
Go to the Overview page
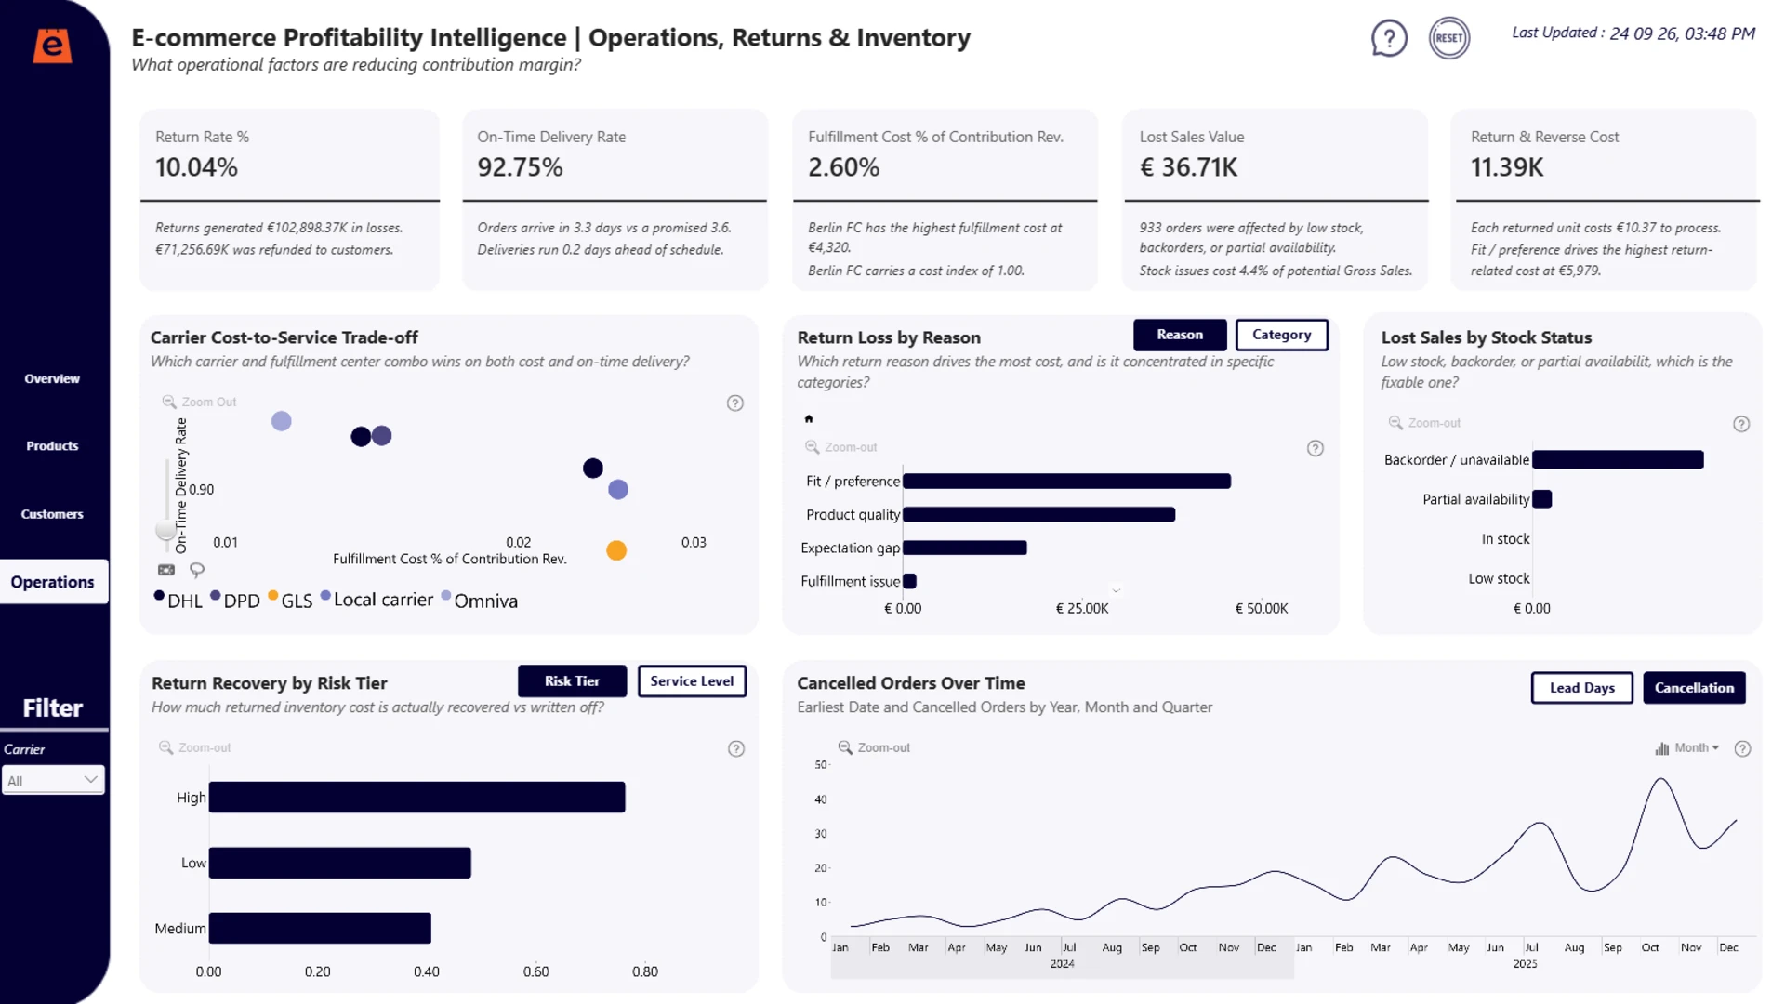click(52, 378)
